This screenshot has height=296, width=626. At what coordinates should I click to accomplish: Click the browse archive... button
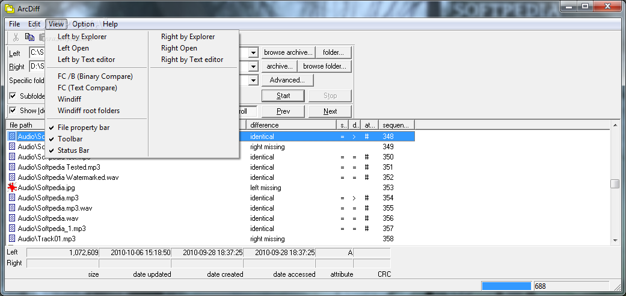tap(288, 52)
